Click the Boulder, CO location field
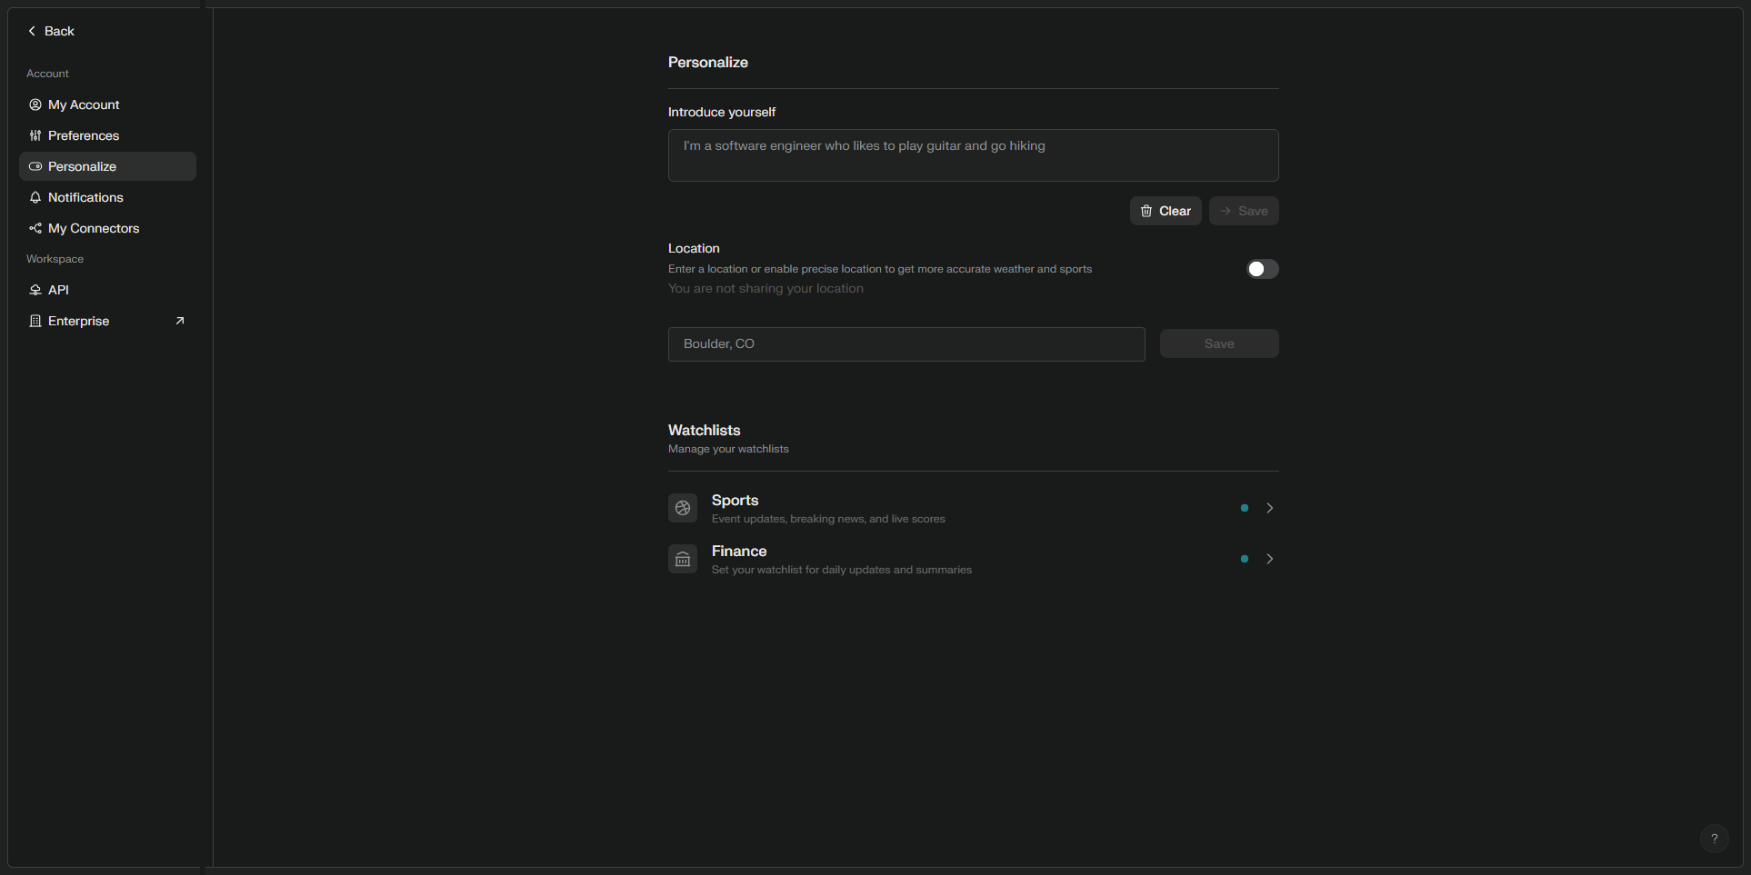The width and height of the screenshot is (1751, 875). click(x=906, y=344)
